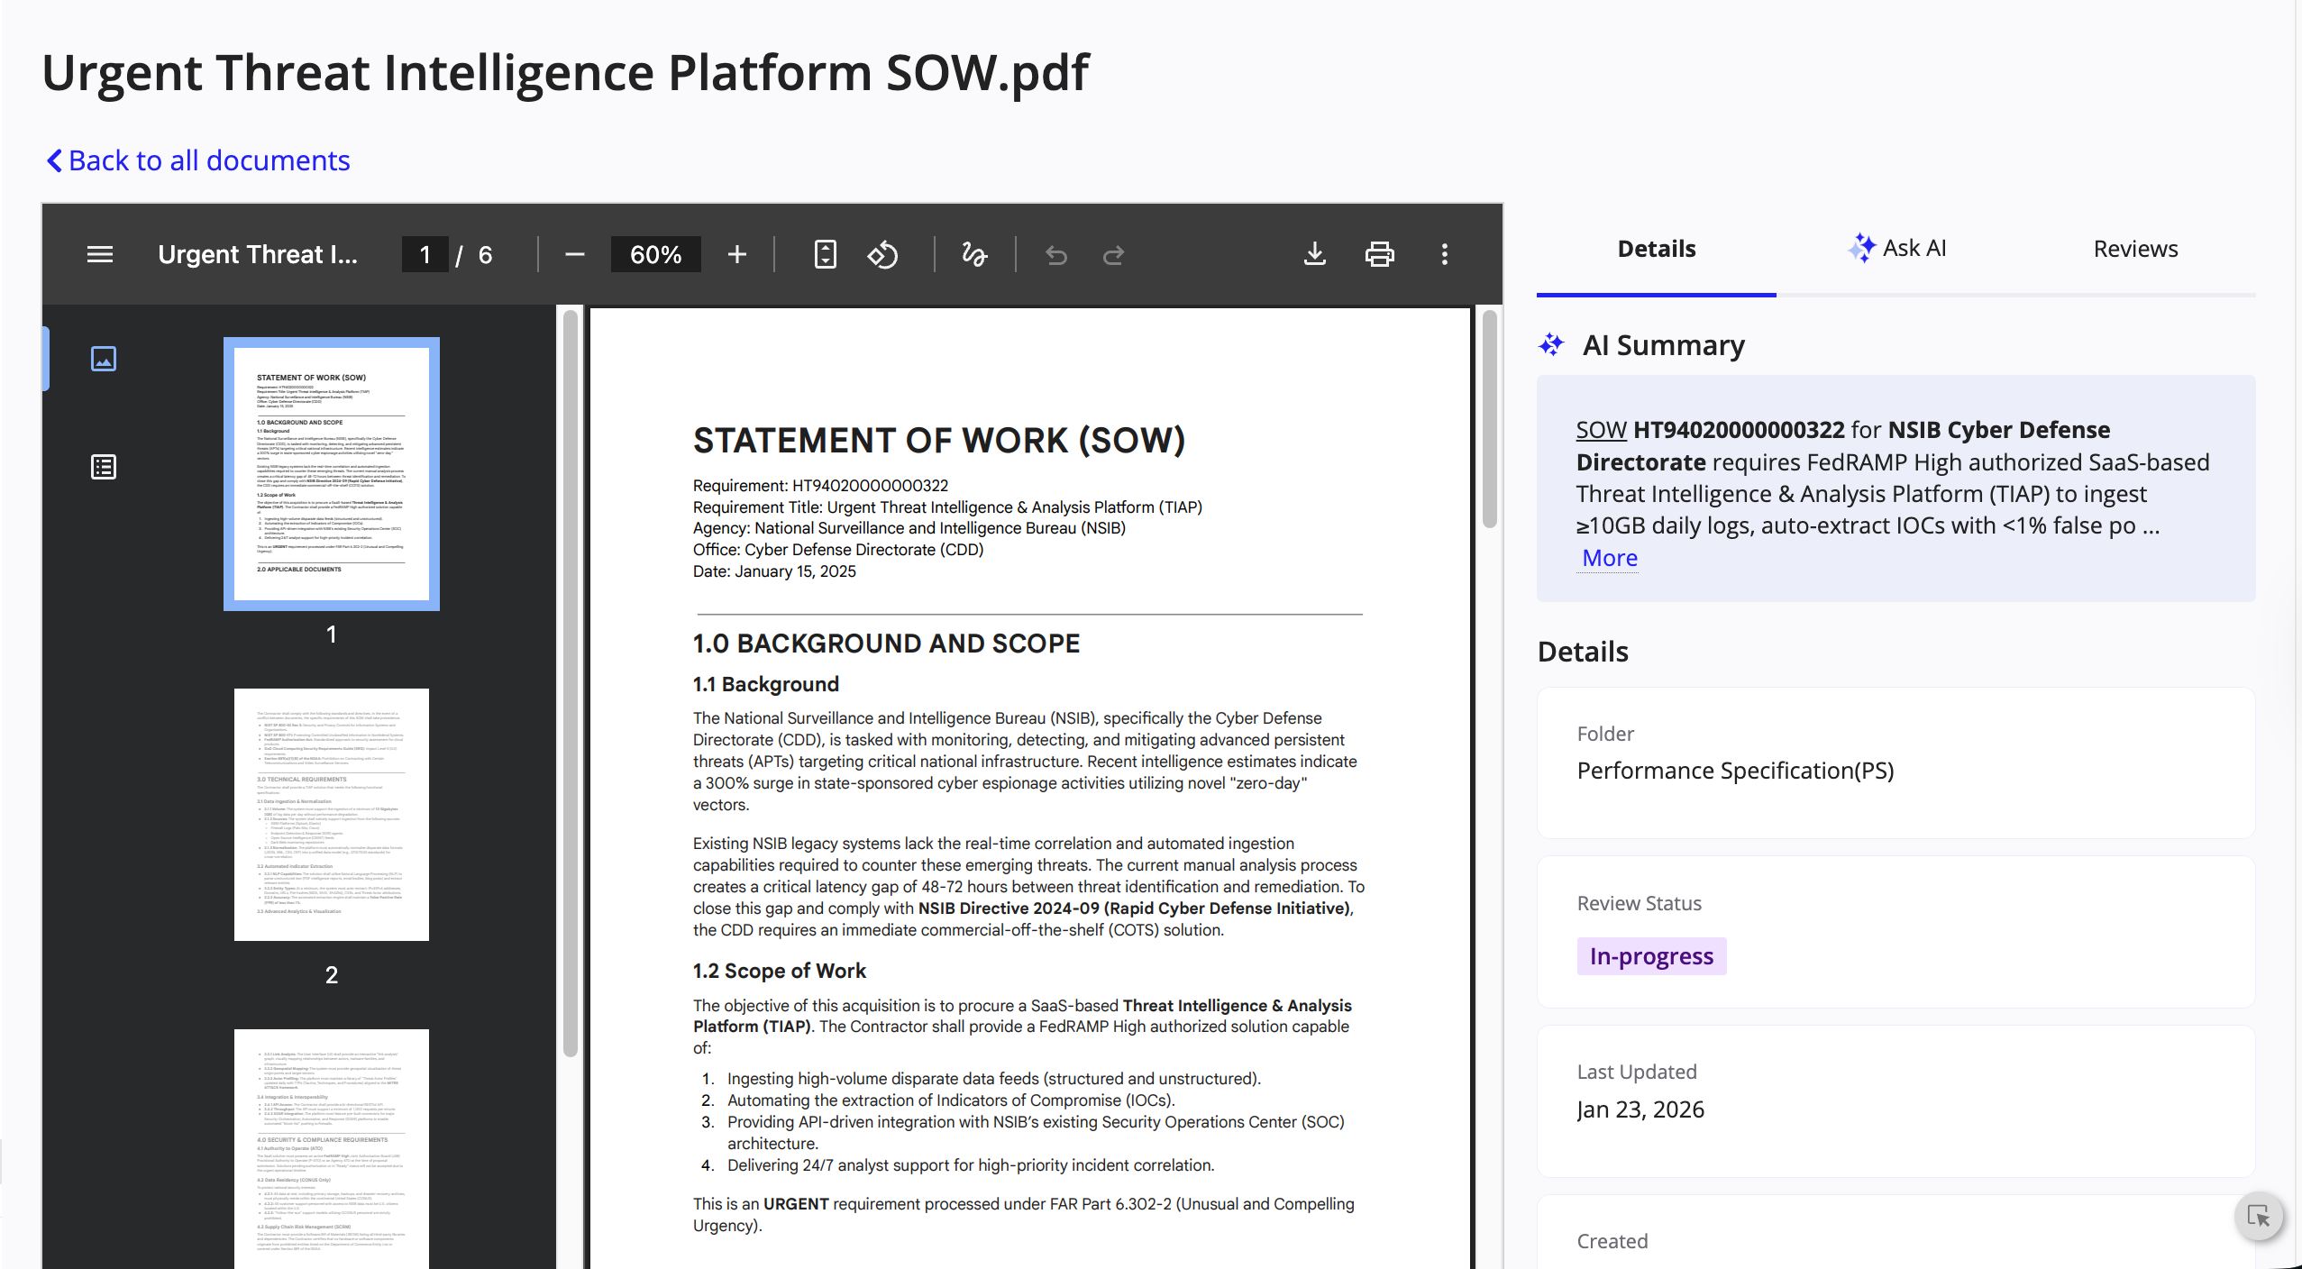Click the document page scrollbar
This screenshot has width=2302, height=1269.
[x=1490, y=420]
